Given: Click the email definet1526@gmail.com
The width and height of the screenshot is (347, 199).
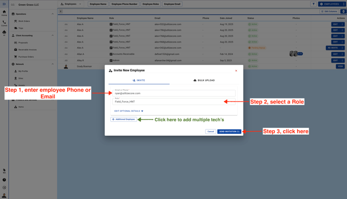Looking at the screenshot, I should tap(167, 54).
